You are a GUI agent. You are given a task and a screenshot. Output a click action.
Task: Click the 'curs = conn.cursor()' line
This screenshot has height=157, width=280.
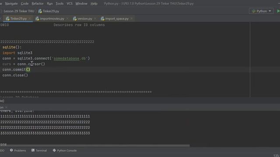click(24, 64)
